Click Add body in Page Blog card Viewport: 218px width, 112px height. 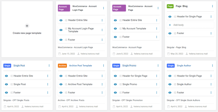(x=190, y=25)
